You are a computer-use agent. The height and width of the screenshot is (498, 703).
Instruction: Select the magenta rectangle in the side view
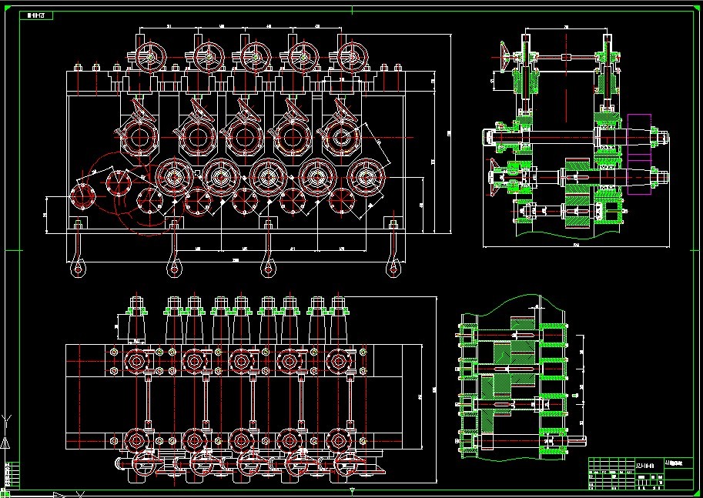(x=639, y=146)
